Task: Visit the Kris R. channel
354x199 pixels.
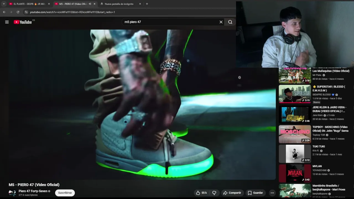Action: click(316, 151)
